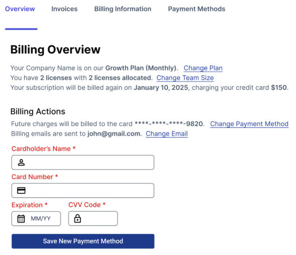This screenshot has width=296, height=255.
Task: Click the Billing Actions heading
Action: (38, 111)
